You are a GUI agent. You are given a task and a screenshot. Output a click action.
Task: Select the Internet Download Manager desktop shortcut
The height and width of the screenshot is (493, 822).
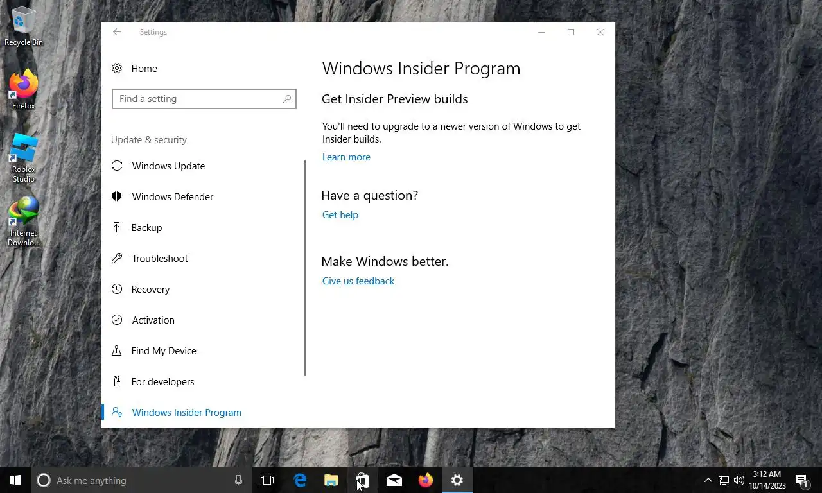coord(24,221)
